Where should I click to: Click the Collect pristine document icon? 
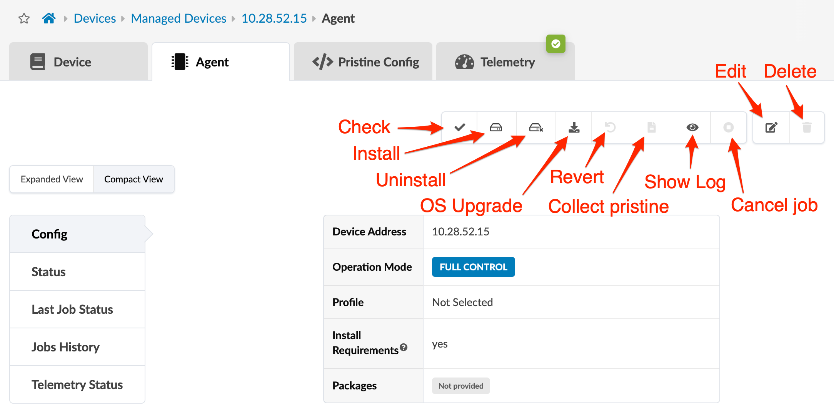click(x=651, y=127)
